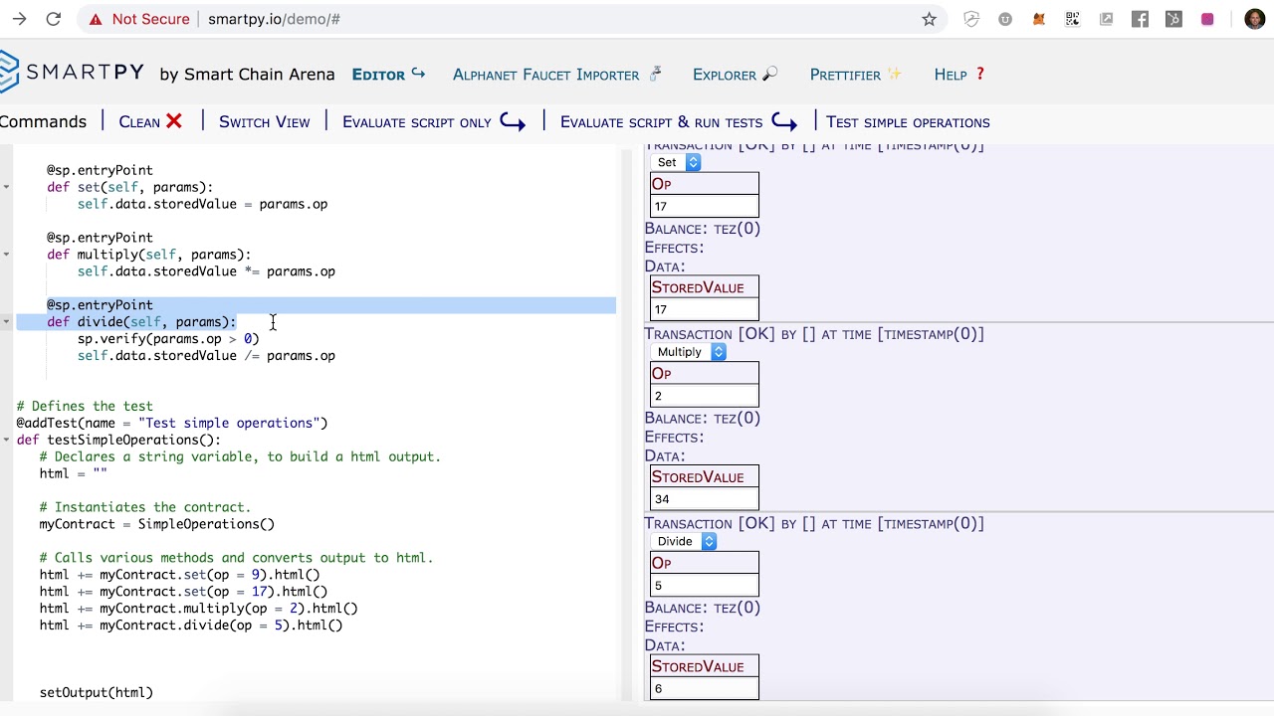Click the Op value 2 cell
The image size is (1274, 716).
tap(705, 396)
